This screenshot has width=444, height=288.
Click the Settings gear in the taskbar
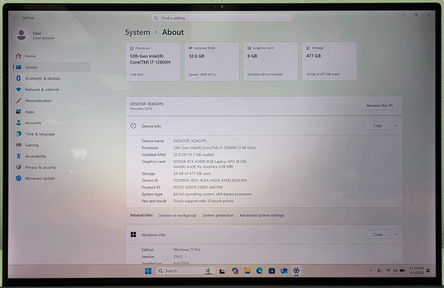296,271
